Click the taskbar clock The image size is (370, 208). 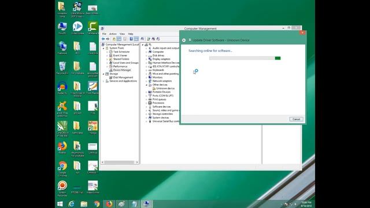(306, 204)
